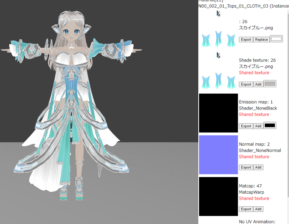
Task: Click the material name N00_002_01_Tops_01_CLOTH_03
Action: tap(233, 6)
